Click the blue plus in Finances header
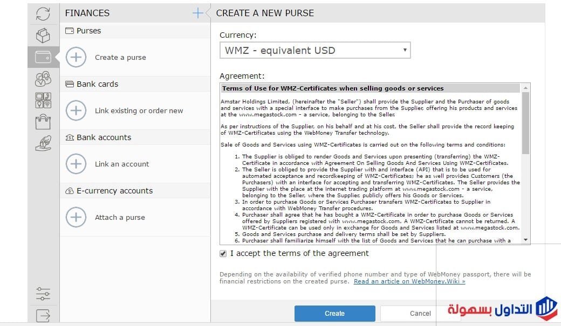The width and height of the screenshot is (561, 326). [198, 13]
